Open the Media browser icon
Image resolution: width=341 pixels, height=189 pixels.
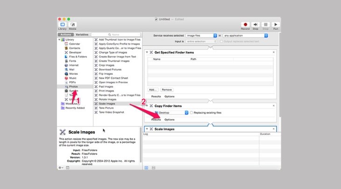[73, 25]
